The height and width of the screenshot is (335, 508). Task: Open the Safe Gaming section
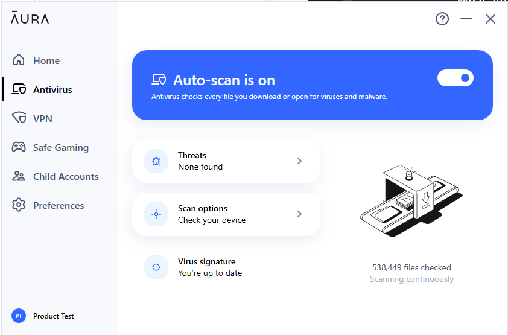(61, 148)
